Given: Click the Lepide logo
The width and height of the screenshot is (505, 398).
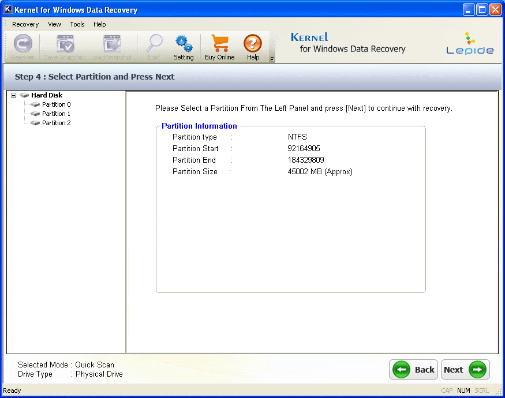Looking at the screenshot, I should [470, 43].
